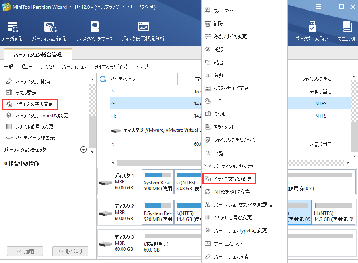358x263 pixels.
Task: Click the 取り消す (Undo) button
Action: pyautogui.click(x=70, y=251)
